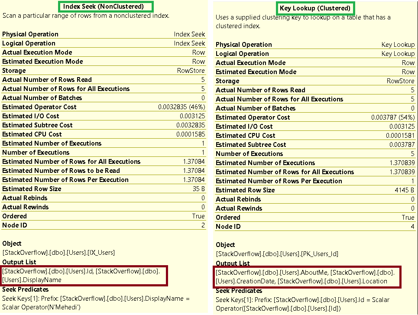Click the 0.003787 (54%) operator cost value

[392, 117]
